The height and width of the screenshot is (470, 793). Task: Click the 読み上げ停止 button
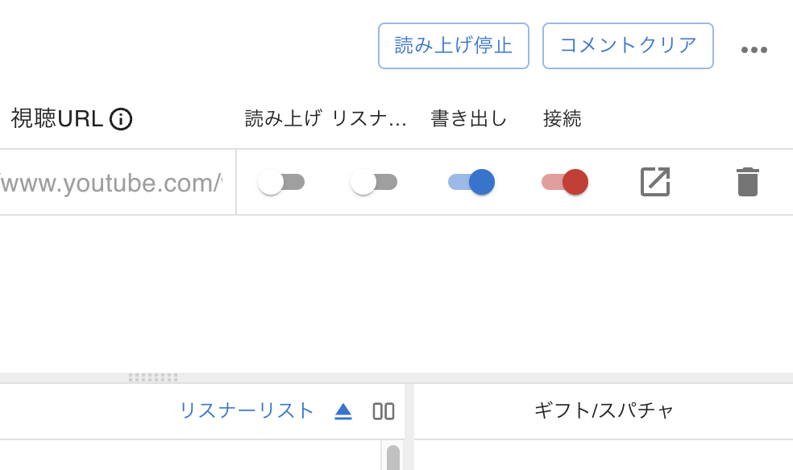tap(453, 45)
